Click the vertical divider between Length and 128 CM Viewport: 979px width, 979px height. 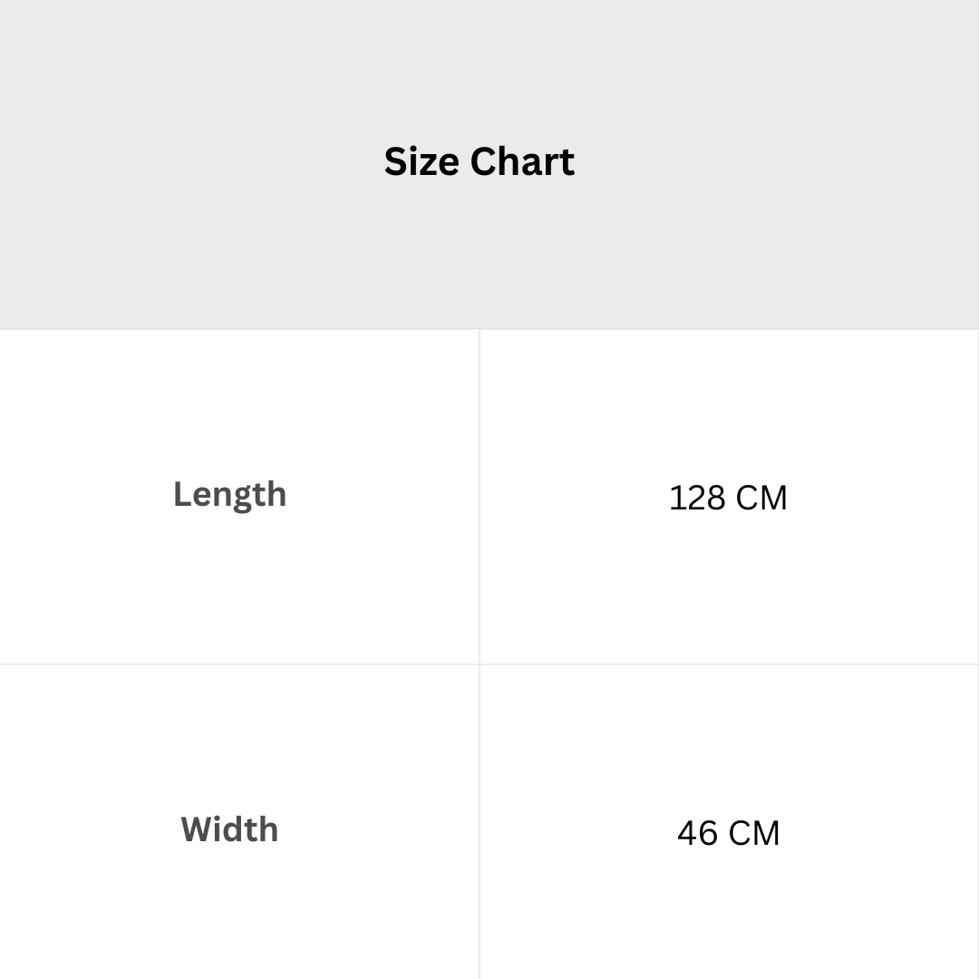[480, 497]
